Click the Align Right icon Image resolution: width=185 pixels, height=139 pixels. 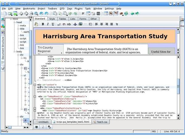click(107, 24)
